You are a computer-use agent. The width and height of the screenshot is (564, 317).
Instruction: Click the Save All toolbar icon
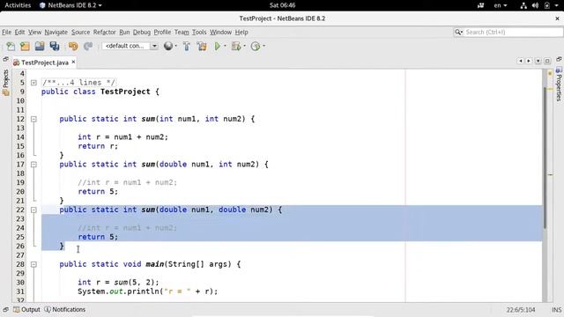tap(55, 46)
